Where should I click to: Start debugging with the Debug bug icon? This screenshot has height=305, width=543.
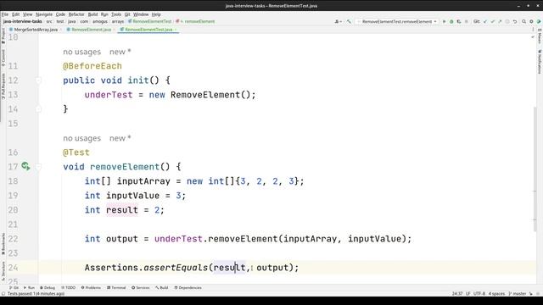click(451, 21)
